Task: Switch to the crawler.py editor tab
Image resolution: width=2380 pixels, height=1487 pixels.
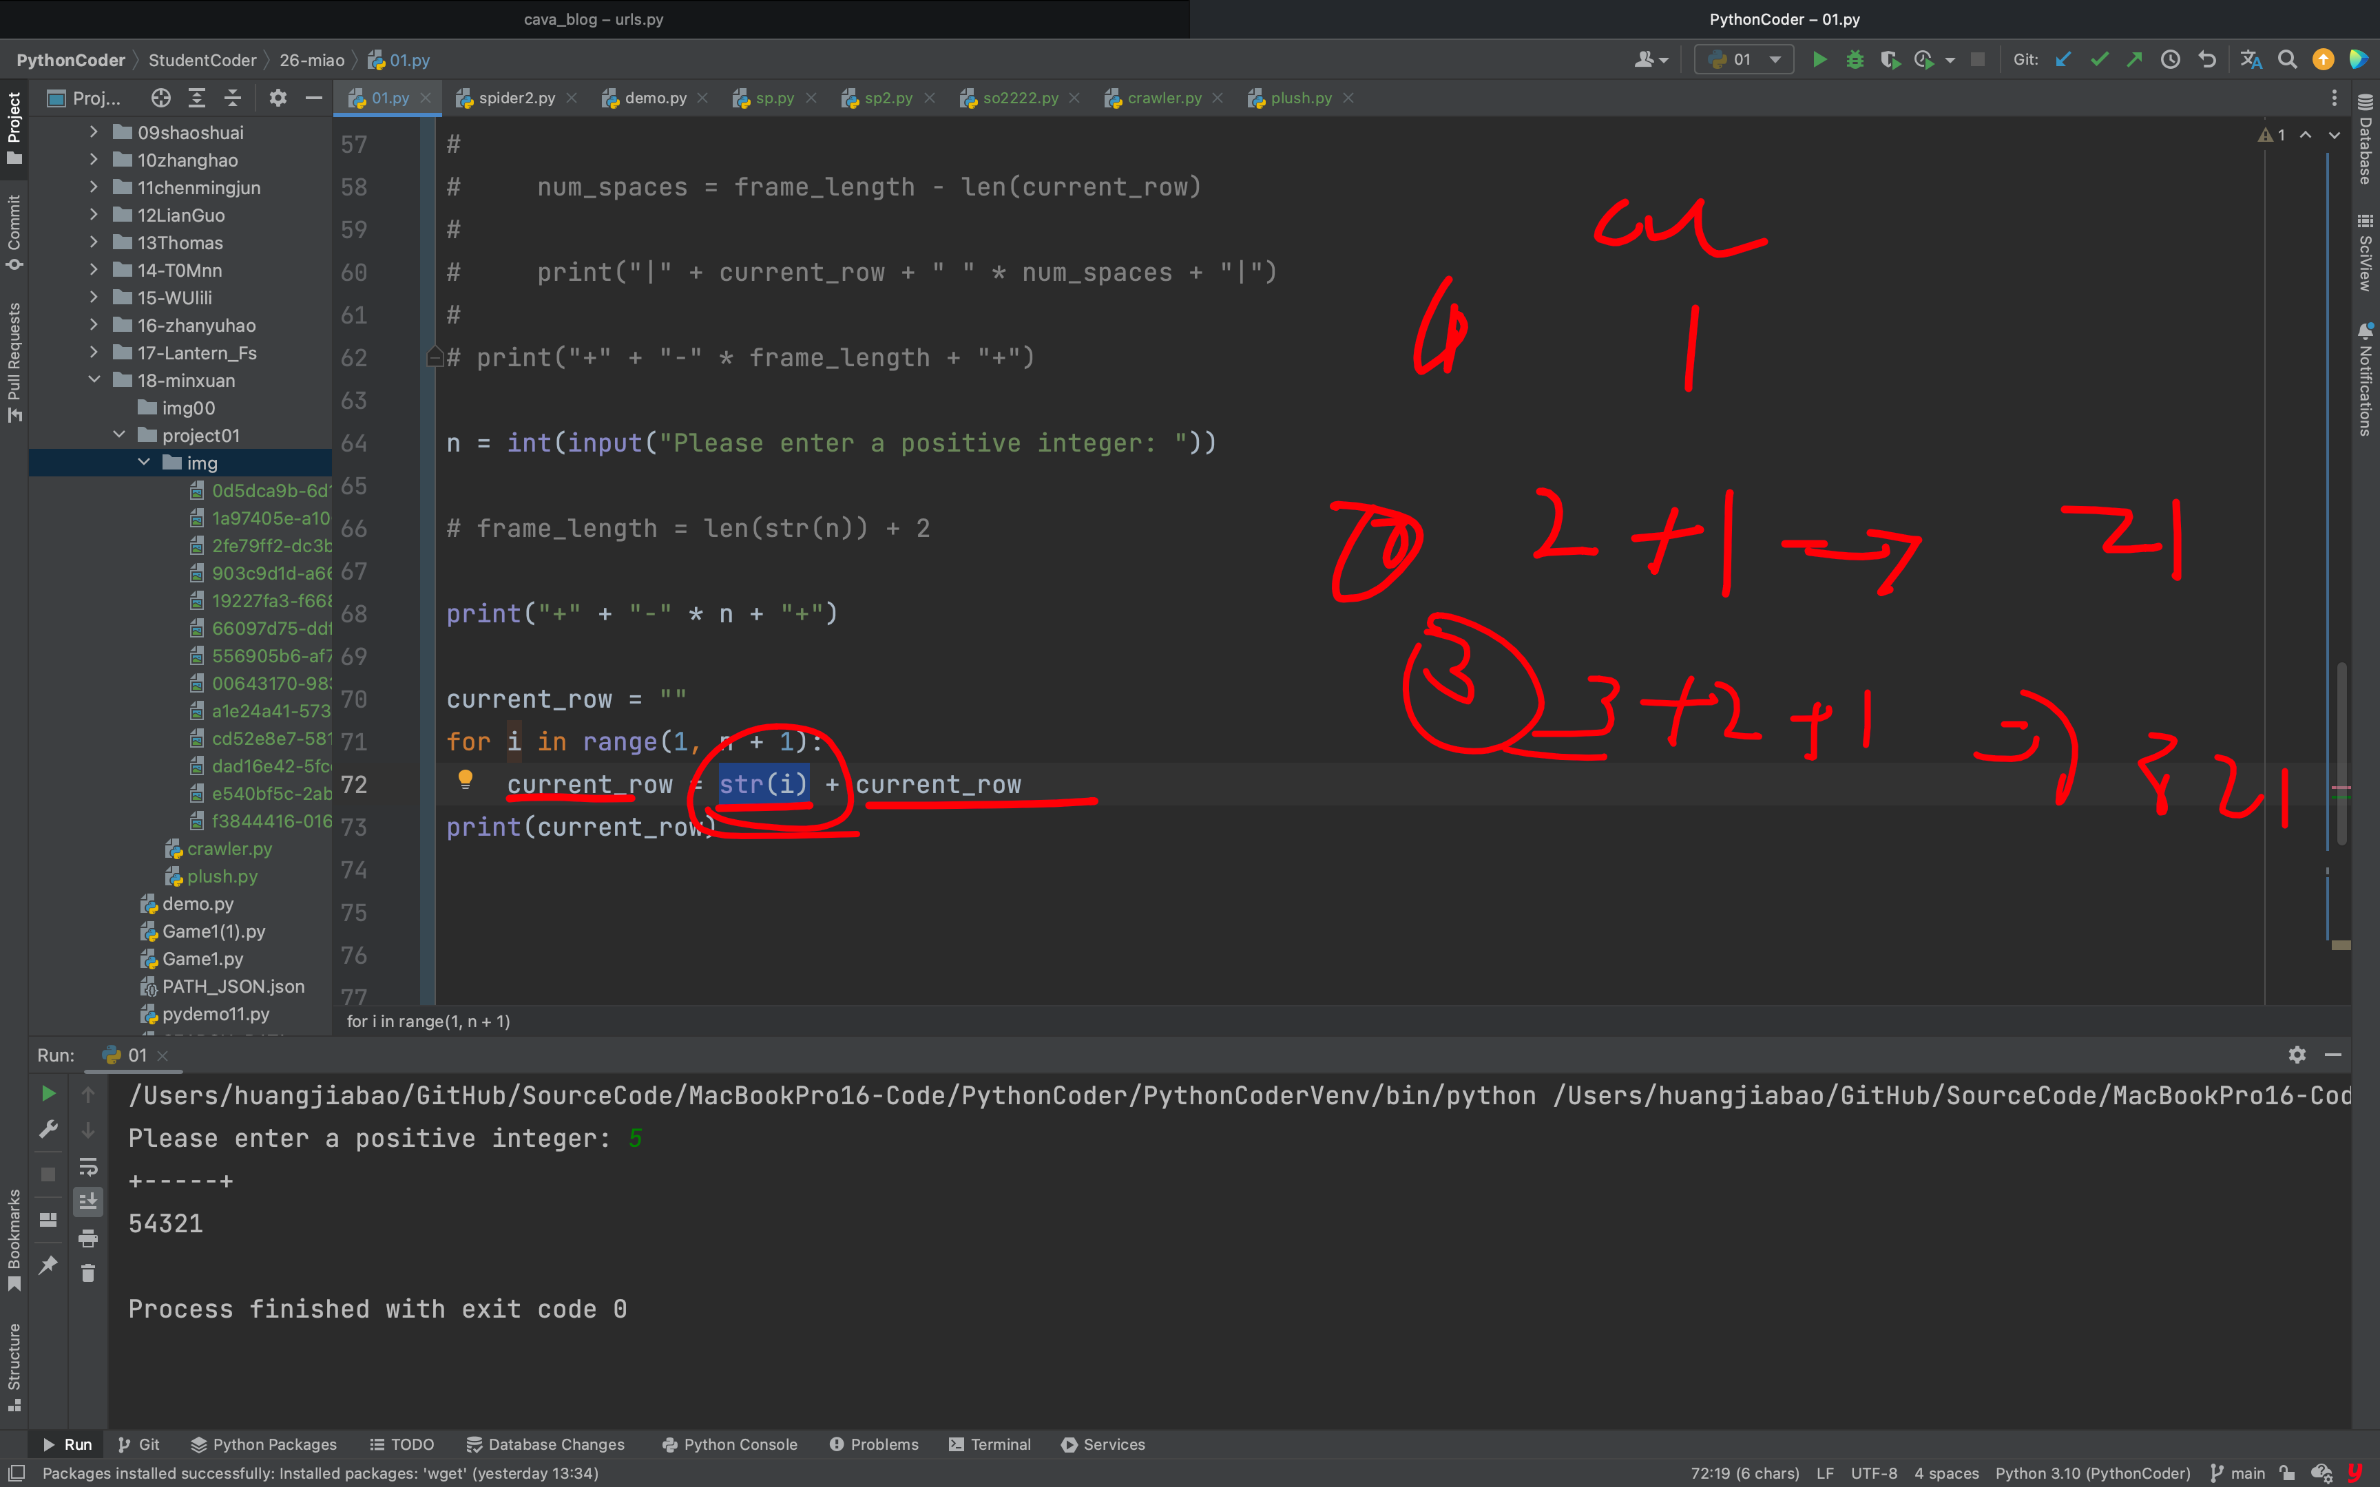Action: point(1163,97)
